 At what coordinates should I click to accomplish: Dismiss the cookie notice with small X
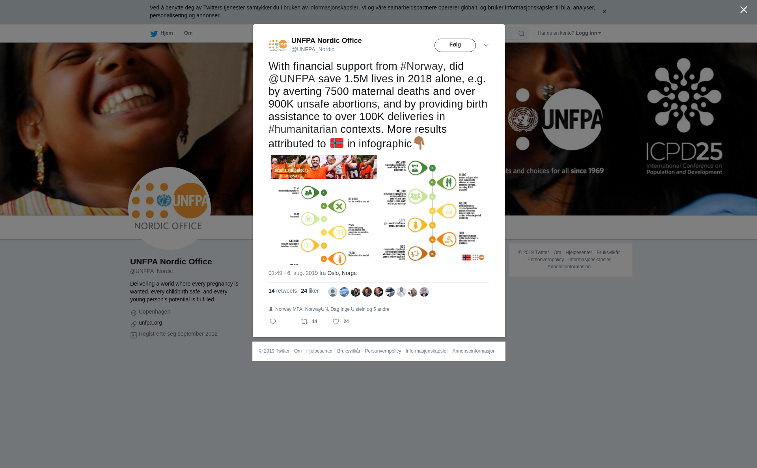coord(604,12)
